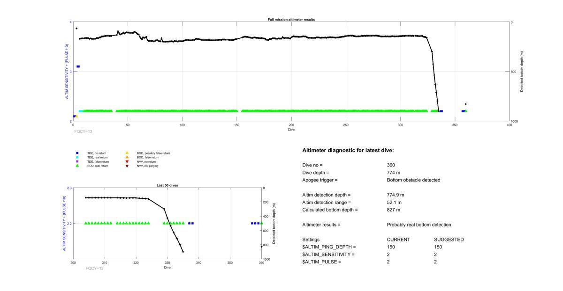Click the orange triangle legend marker for BOD, false return
563x291 pixels.
pos(127,157)
